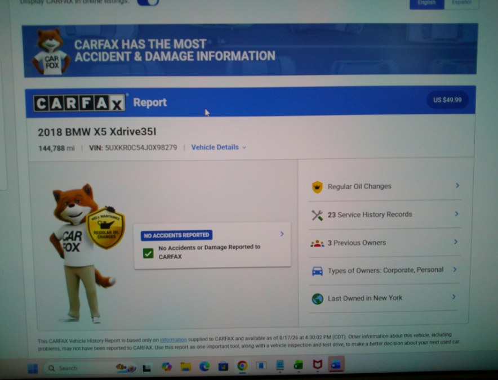Click the CARFAX logo in report header
Viewport: 498px width, 380px height.
pyautogui.click(x=79, y=103)
